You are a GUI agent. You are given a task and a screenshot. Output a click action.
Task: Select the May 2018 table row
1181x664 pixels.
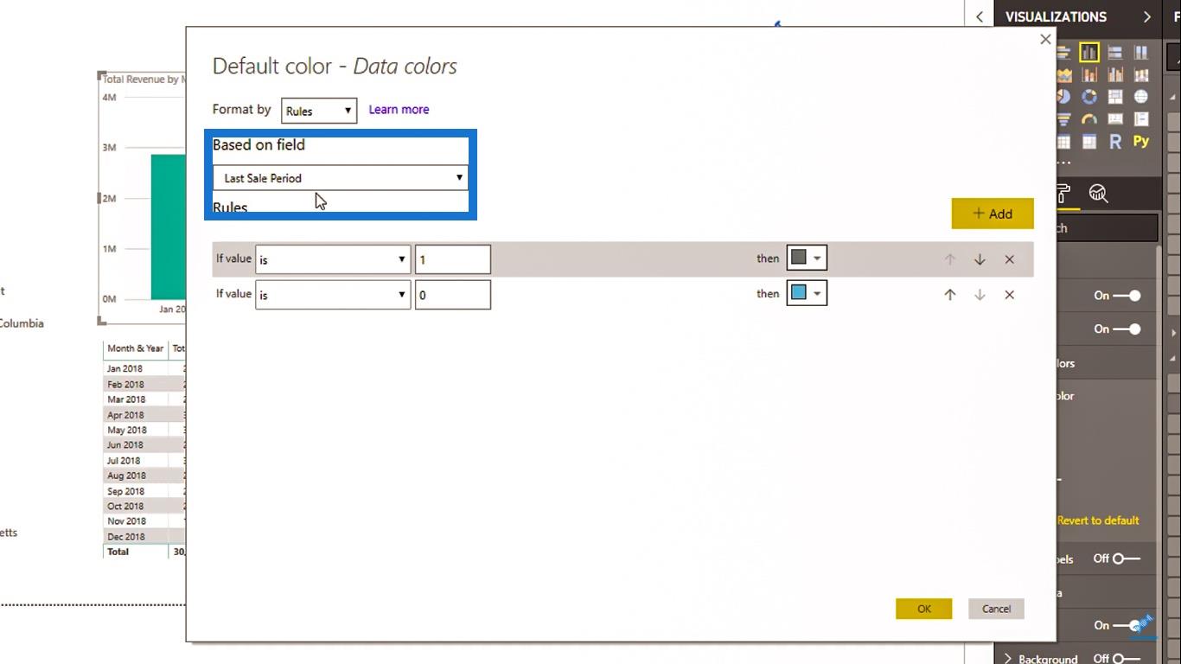(144, 430)
